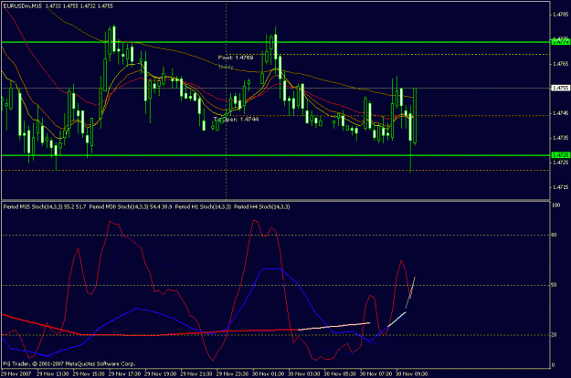
Task: Select the lower green horizontal line
Action: (275, 155)
